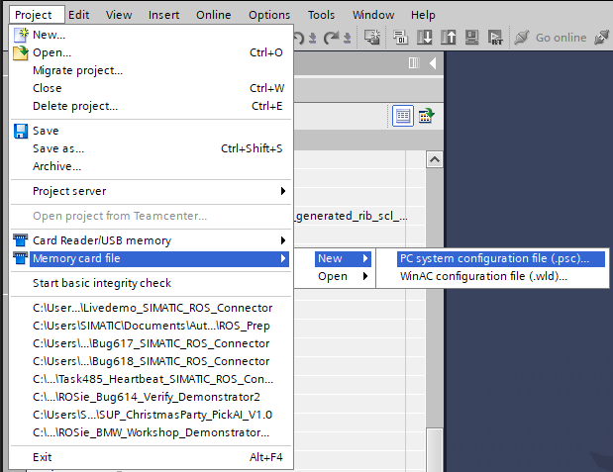The image size is (613, 472).
Task: Click the Download to device icon
Action: pos(424,39)
